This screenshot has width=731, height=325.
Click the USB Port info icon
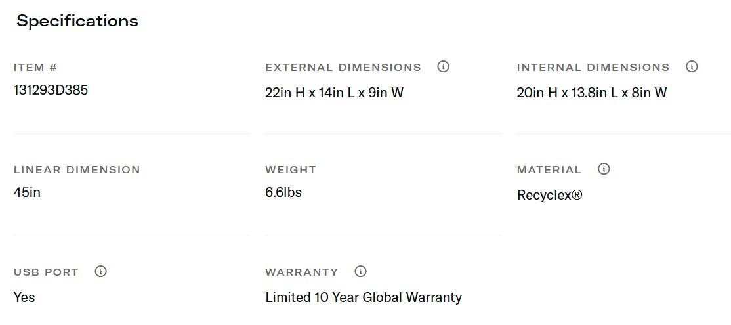(x=100, y=272)
